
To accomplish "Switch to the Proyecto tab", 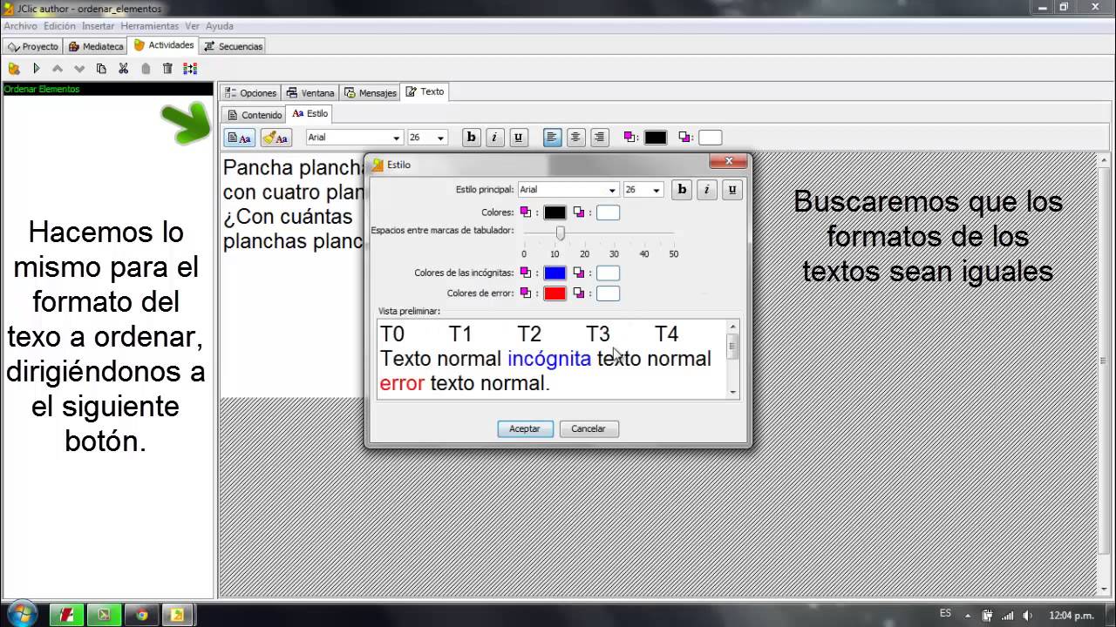I will (x=33, y=46).
